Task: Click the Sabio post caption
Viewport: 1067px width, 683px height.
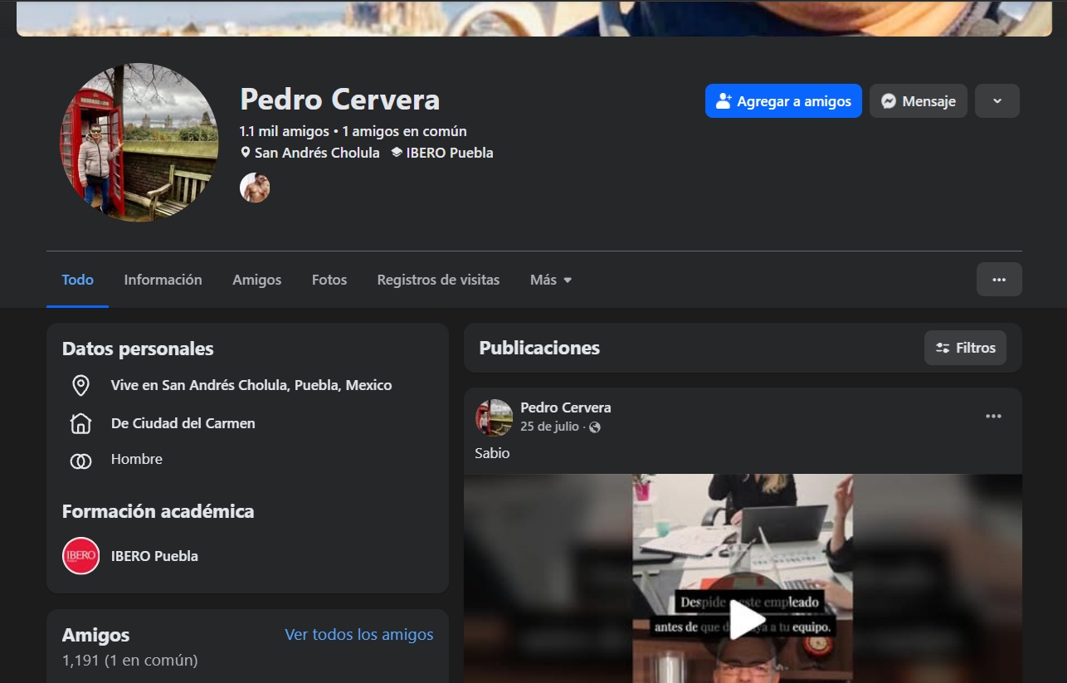Action: point(492,453)
